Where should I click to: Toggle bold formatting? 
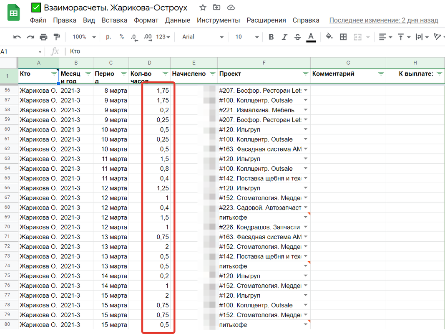pos(272,37)
